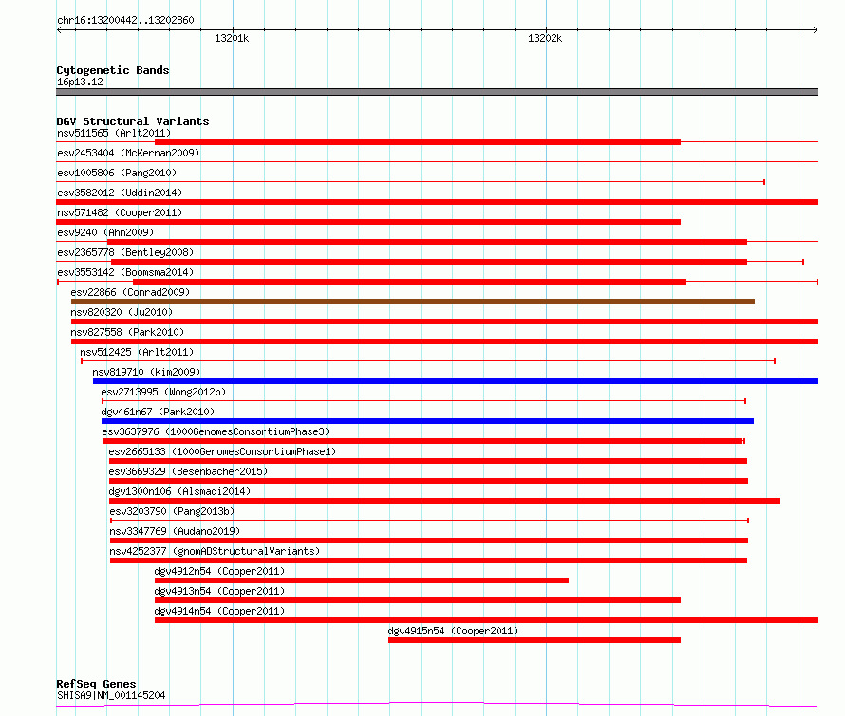Select the nsv512425 (Arlt2011) label
This screenshot has width=845, height=716.
pyautogui.click(x=137, y=352)
